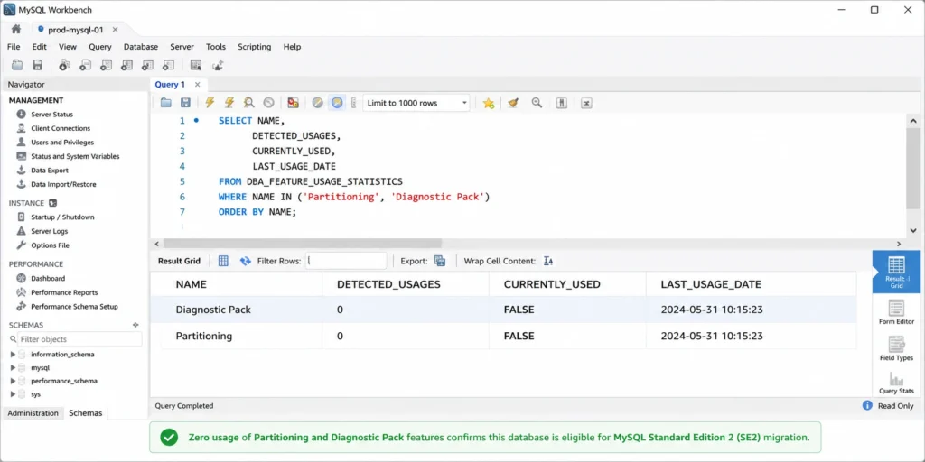Switch to the Schemas tab
The height and width of the screenshot is (462, 925).
(x=86, y=413)
